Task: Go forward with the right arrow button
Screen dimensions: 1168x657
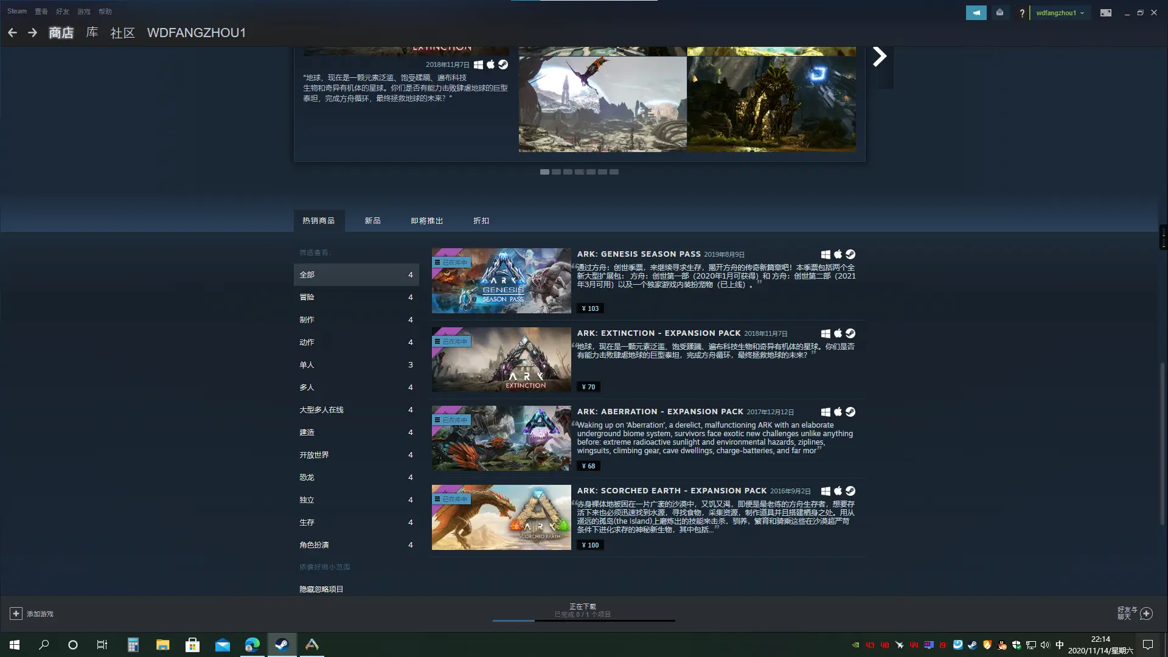Action: click(33, 33)
